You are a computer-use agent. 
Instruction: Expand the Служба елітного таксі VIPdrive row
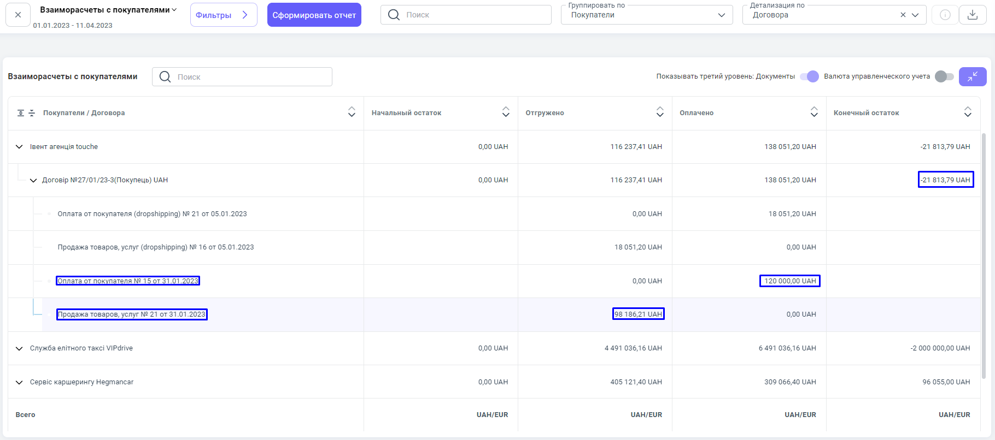[19, 348]
